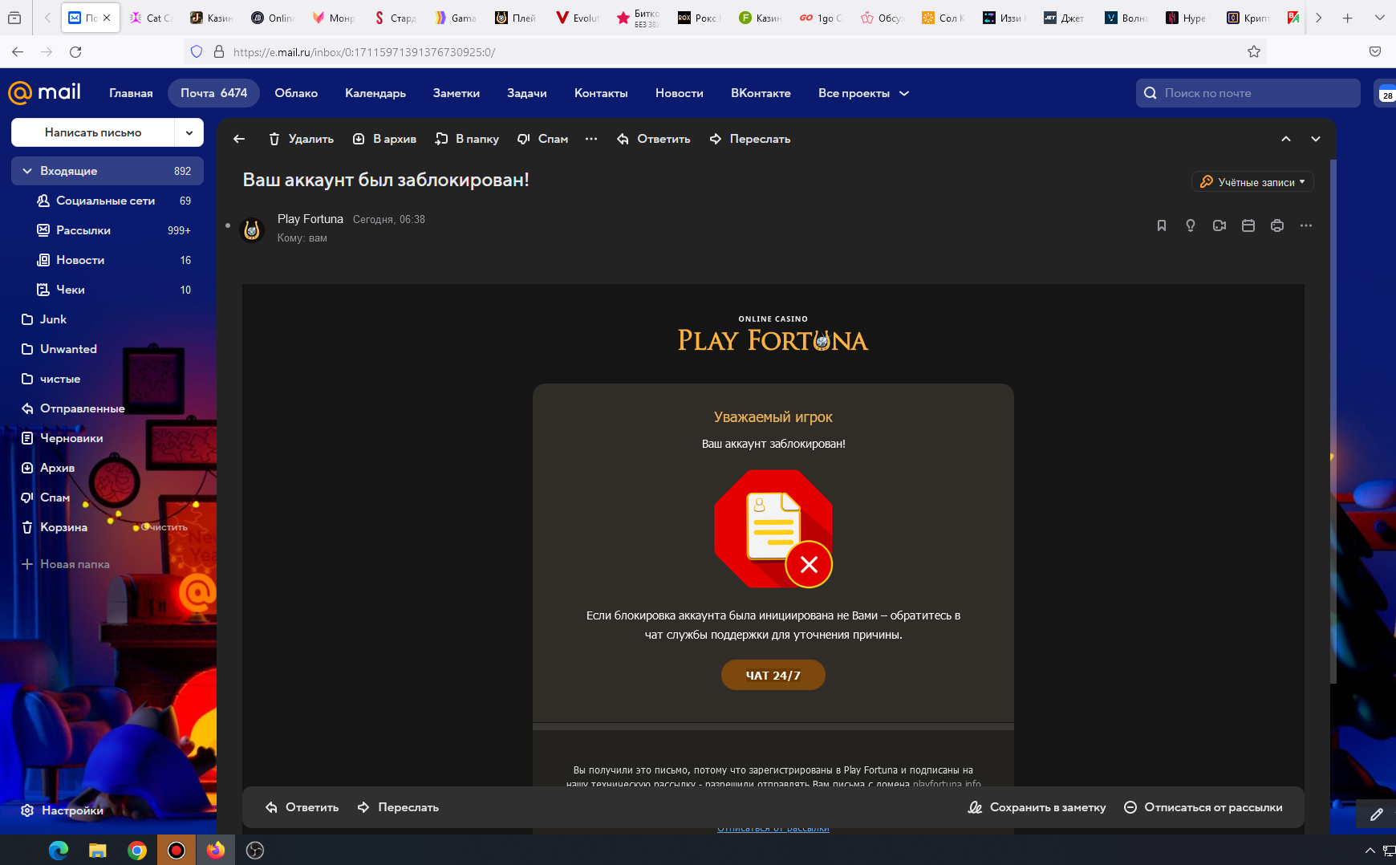Collapse the Входящие folder tree
The height and width of the screenshot is (865, 1396).
pos(27,171)
